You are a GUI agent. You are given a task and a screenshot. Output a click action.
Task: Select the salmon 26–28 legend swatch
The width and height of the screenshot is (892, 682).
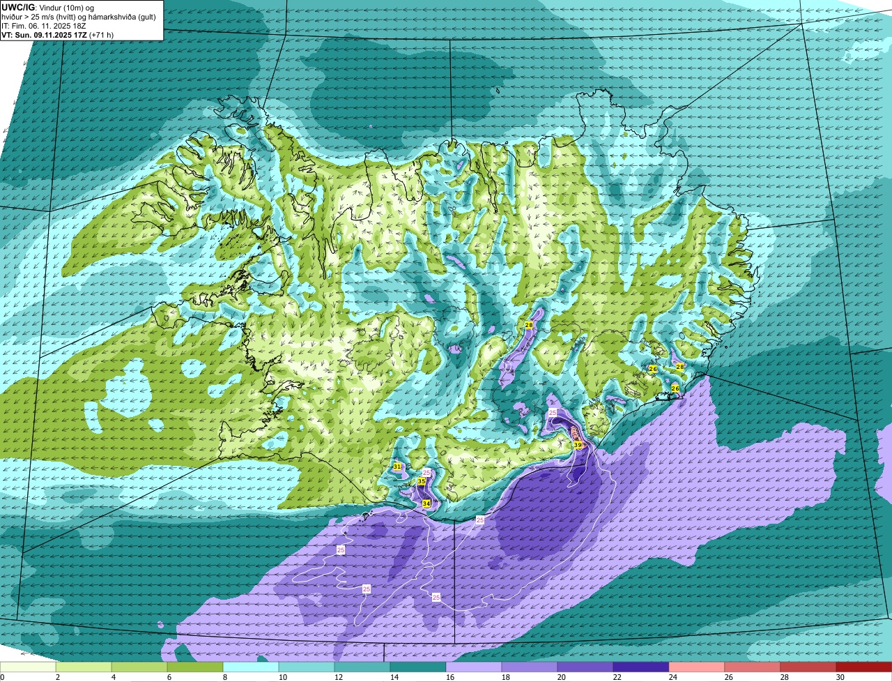click(753, 667)
